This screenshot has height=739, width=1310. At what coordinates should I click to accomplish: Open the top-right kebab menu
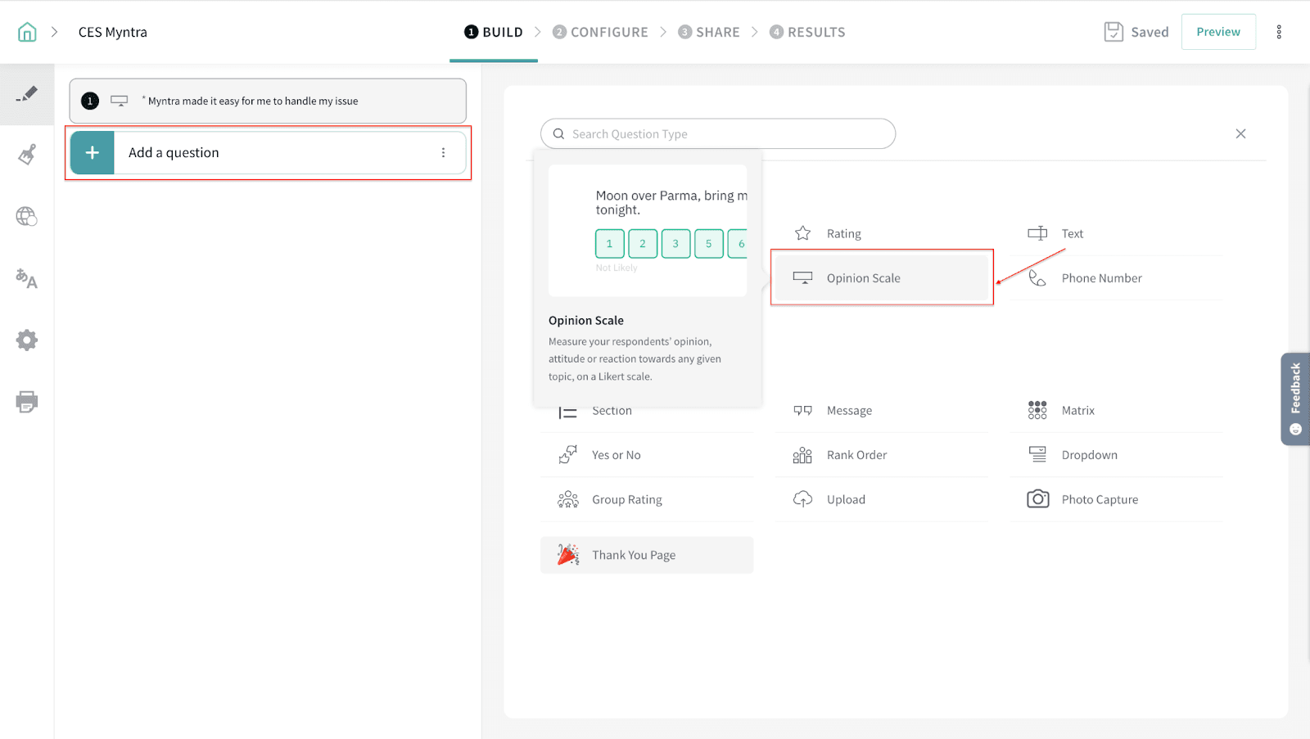[1278, 32]
